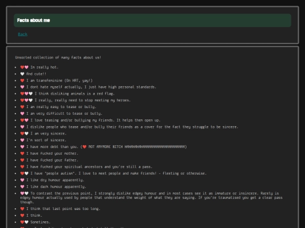Viewport: 305px width, 228px height.
Task: Click the white heart beside 'I think disliking animals'
Action: click(x=30, y=93)
